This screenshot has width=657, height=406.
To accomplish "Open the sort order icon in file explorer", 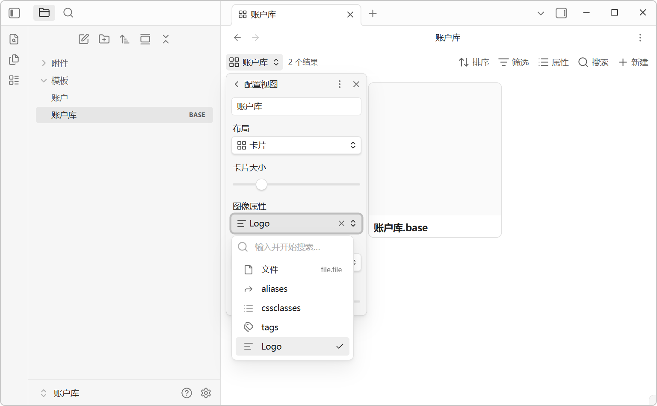I will coord(124,39).
